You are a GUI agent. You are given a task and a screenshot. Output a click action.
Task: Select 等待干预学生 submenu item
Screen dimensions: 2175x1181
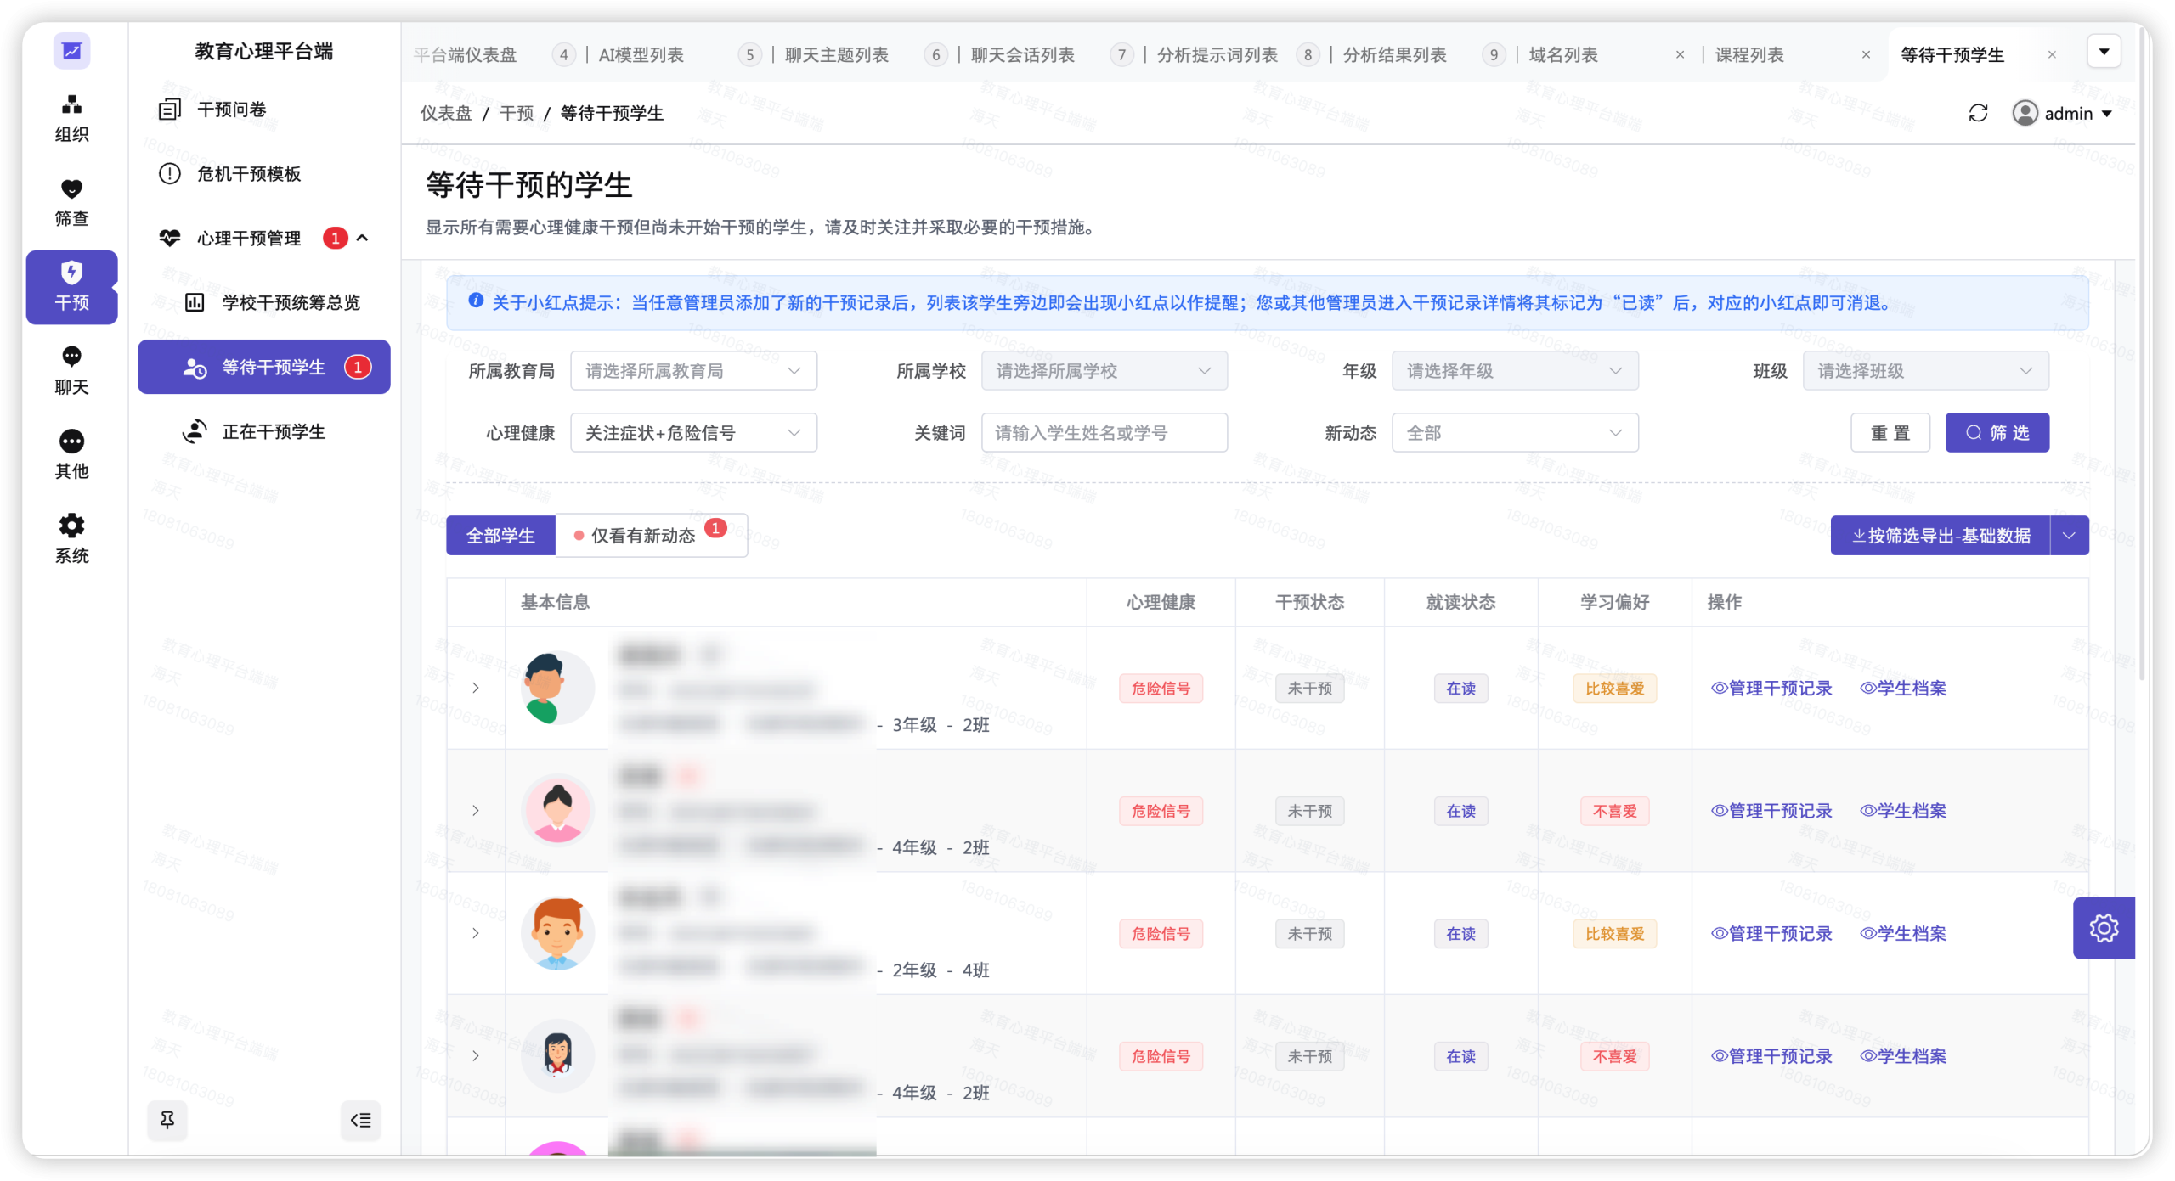coord(264,367)
